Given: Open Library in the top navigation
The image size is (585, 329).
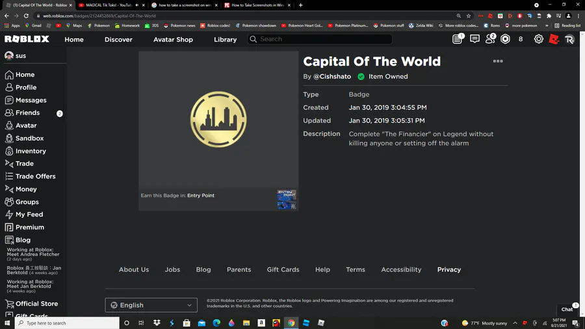Looking at the screenshot, I should pyautogui.click(x=225, y=39).
